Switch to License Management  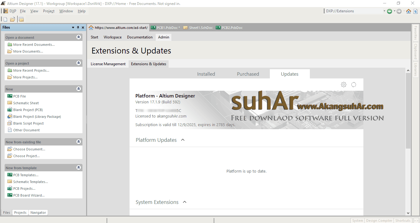[x=108, y=64]
